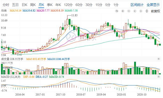Click the MACD (12,26,9) indicator label
The image size is (163, 98).
click(11, 77)
